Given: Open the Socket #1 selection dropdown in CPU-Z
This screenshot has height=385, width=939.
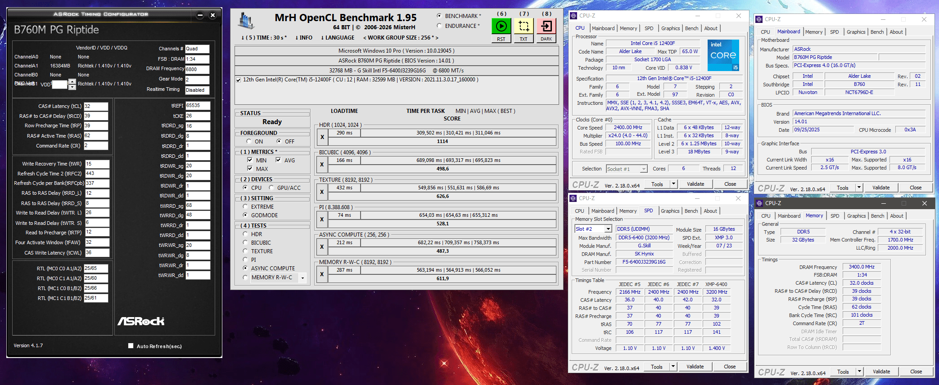Looking at the screenshot, I should point(644,169).
